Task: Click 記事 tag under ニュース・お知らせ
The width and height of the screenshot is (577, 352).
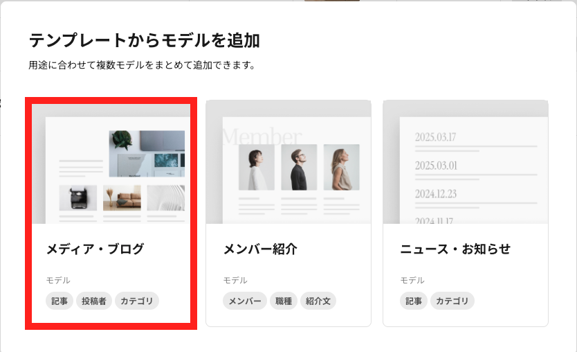Action: [x=414, y=301]
